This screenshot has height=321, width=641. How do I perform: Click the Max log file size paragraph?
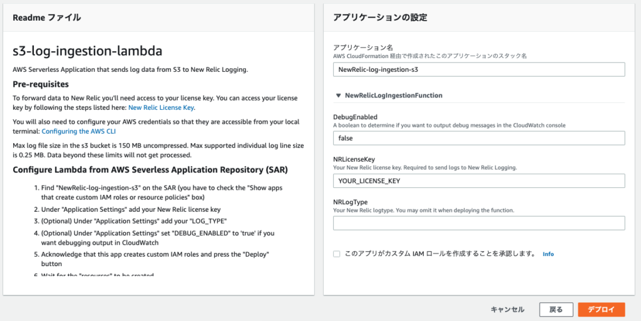158,151
